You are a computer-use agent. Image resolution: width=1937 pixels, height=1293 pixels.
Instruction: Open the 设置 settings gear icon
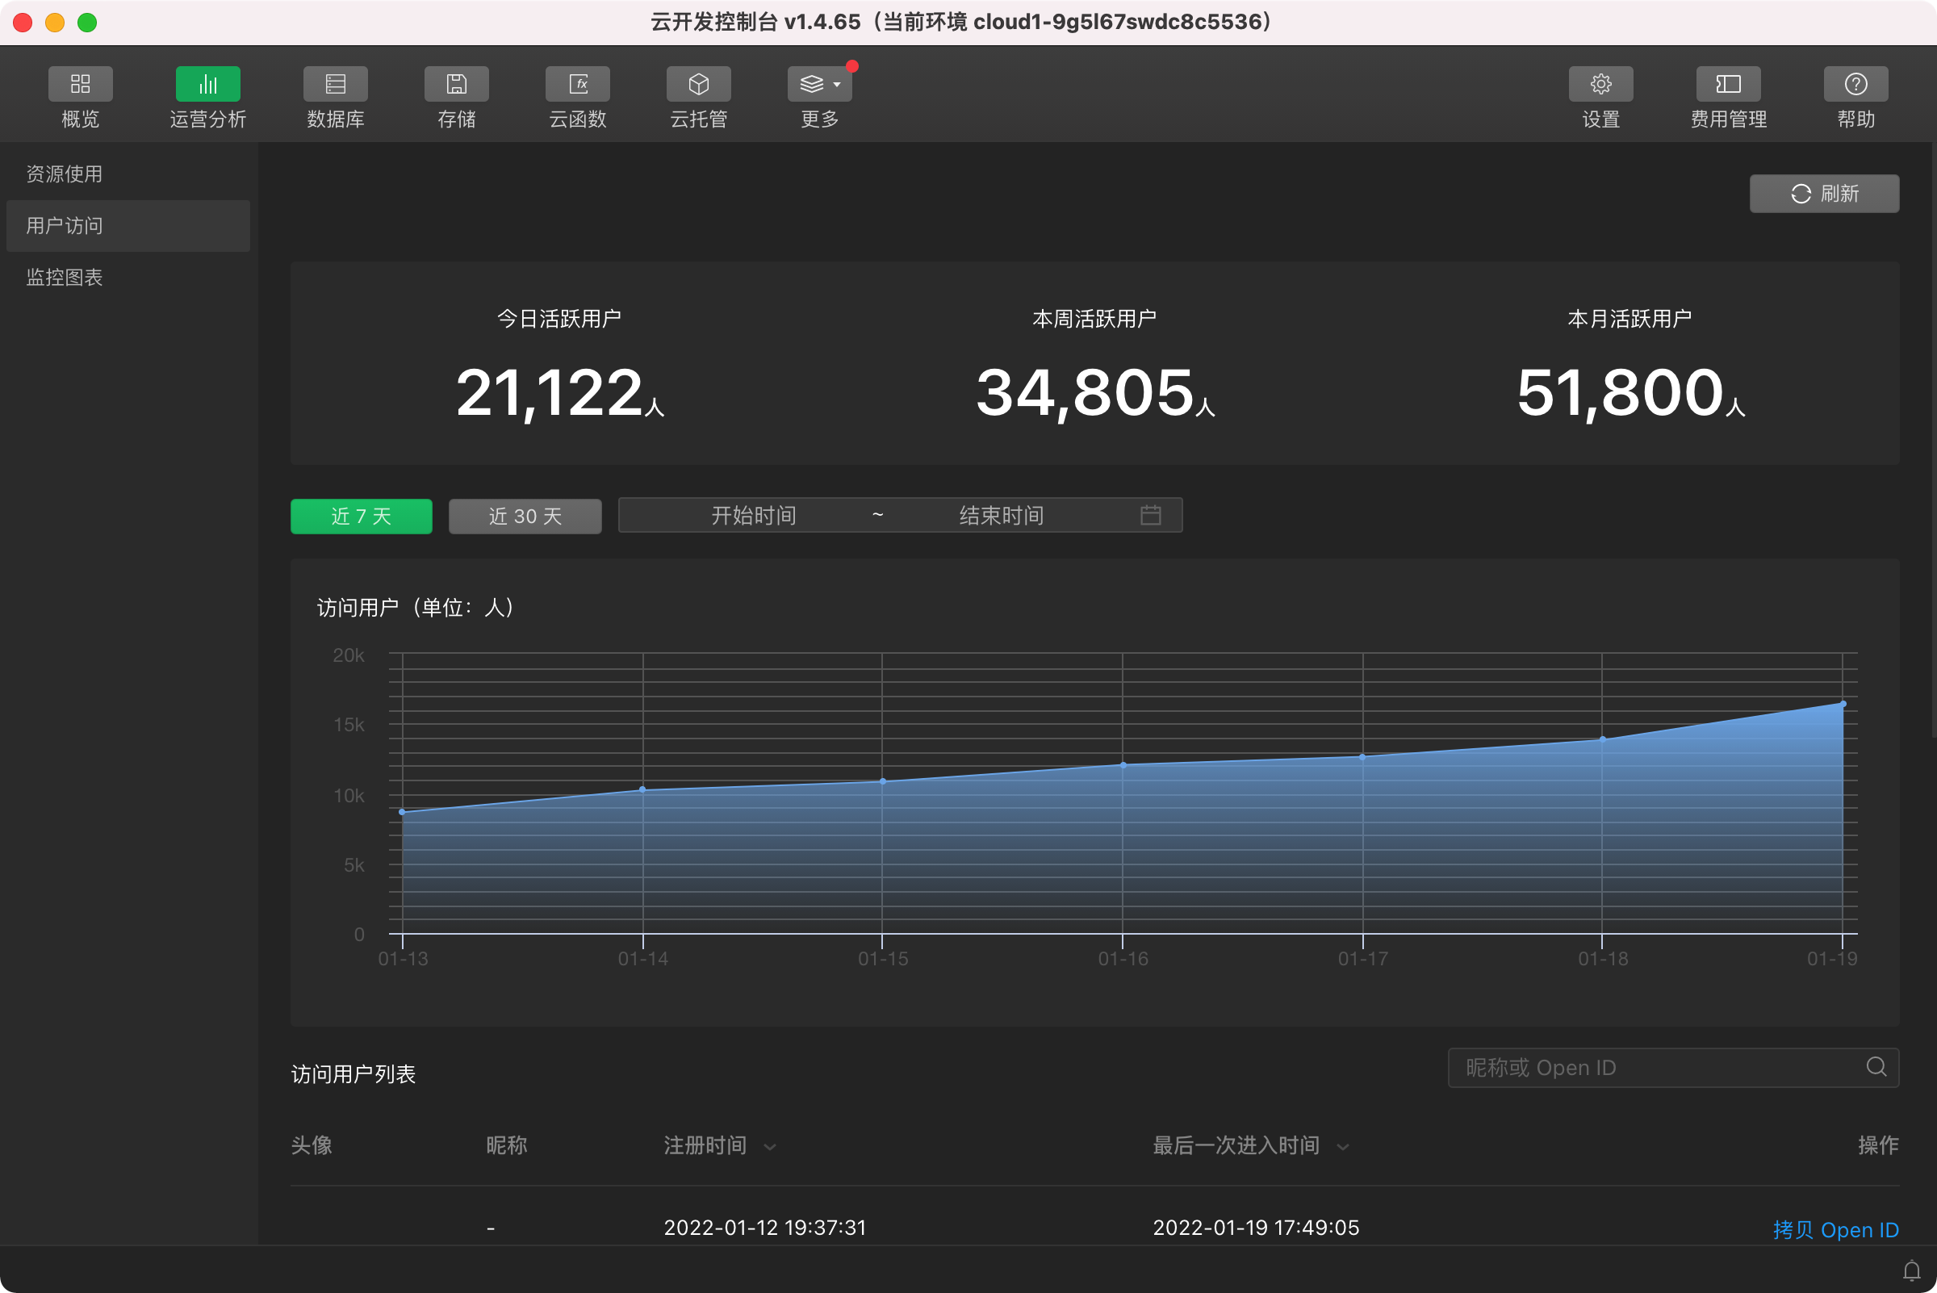coord(1600,84)
